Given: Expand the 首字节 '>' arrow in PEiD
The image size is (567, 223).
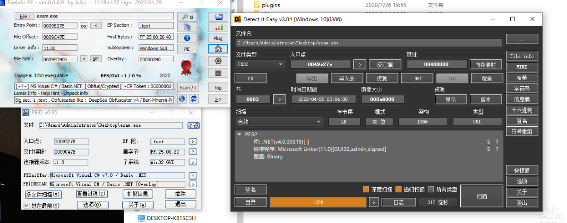Looking at the screenshot, I should pos(193,151).
